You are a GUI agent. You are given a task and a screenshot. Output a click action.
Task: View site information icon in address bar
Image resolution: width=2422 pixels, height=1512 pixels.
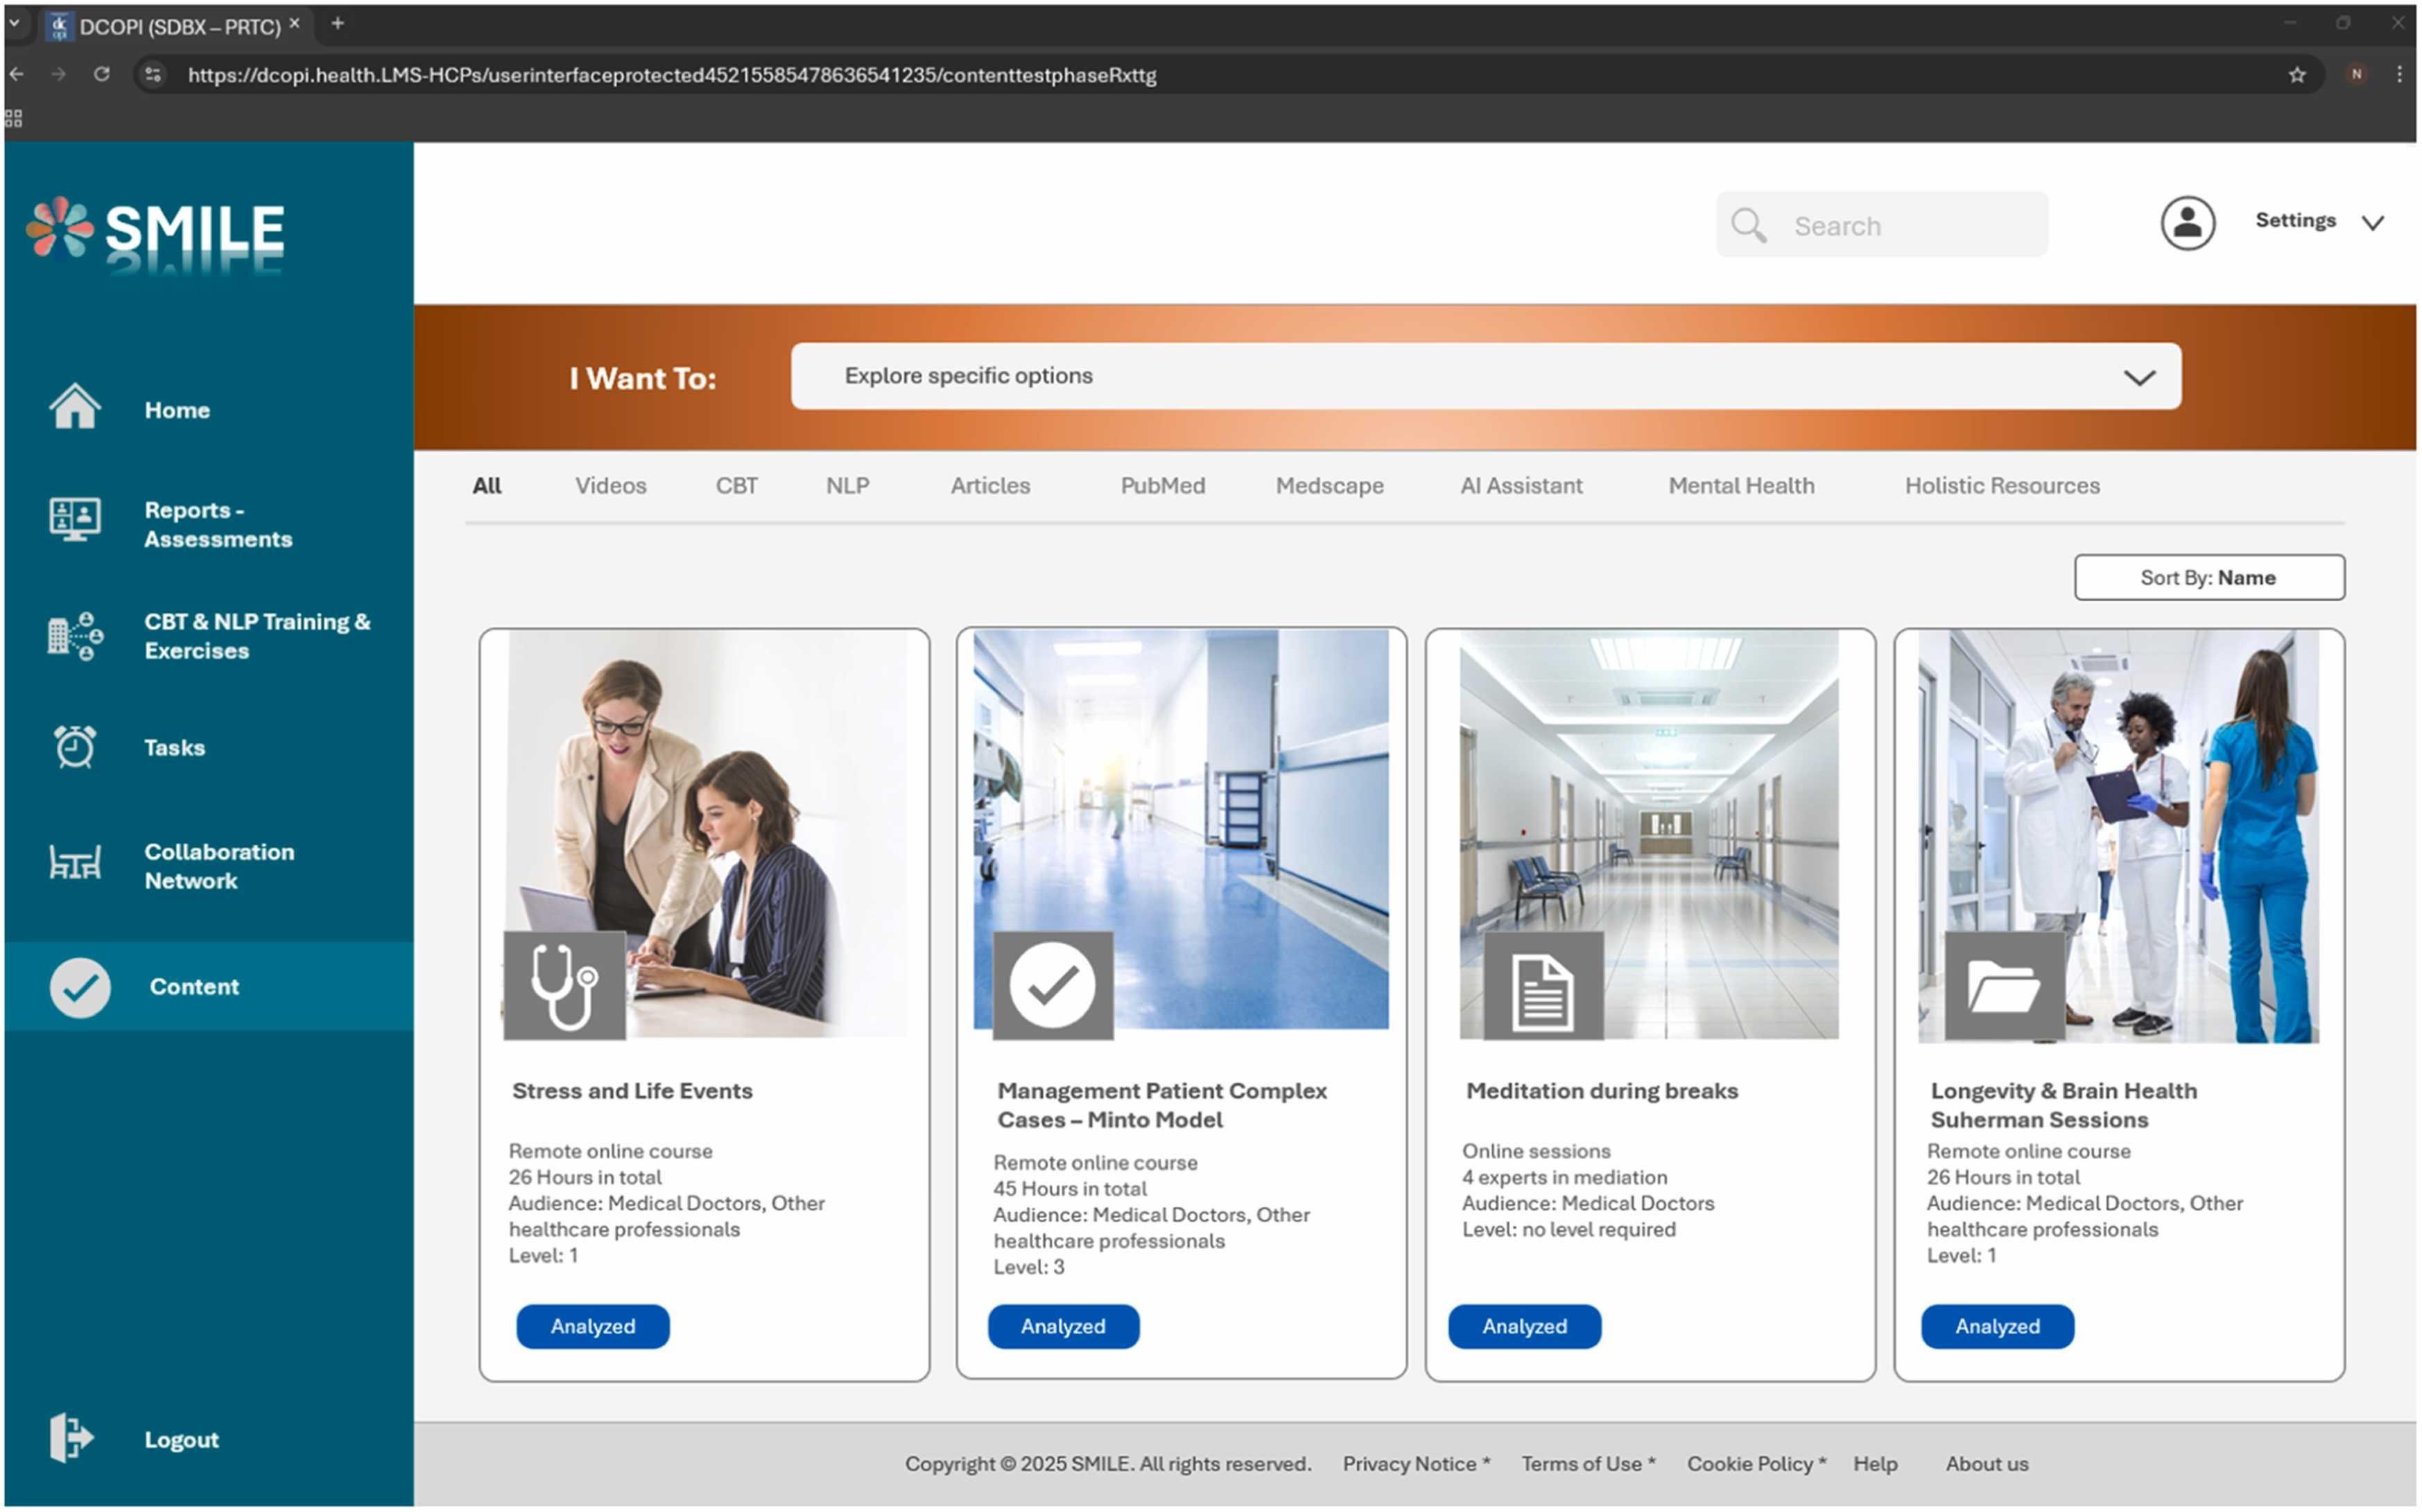tap(153, 74)
